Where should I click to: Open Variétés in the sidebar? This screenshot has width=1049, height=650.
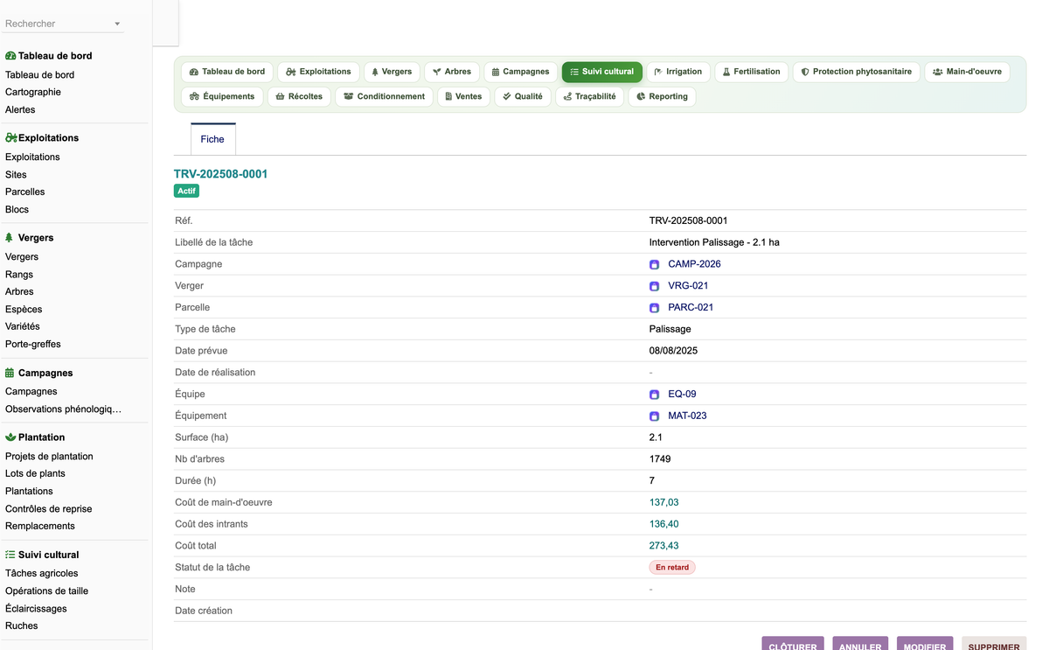tap(23, 326)
